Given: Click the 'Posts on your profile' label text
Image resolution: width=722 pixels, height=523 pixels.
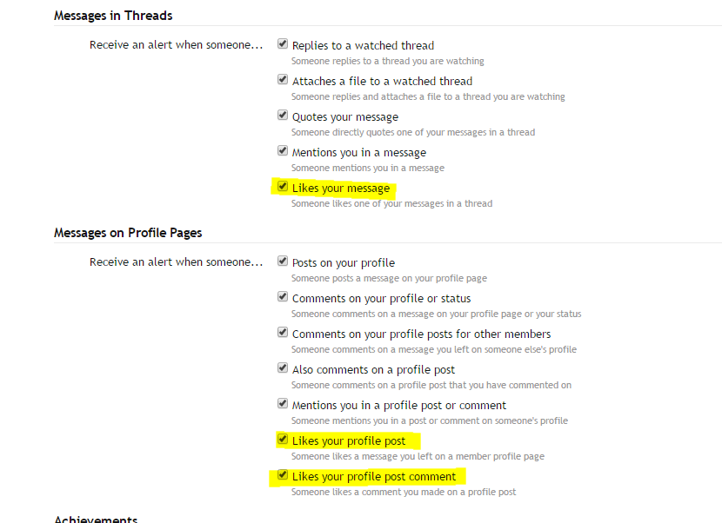Looking at the screenshot, I should point(344,263).
